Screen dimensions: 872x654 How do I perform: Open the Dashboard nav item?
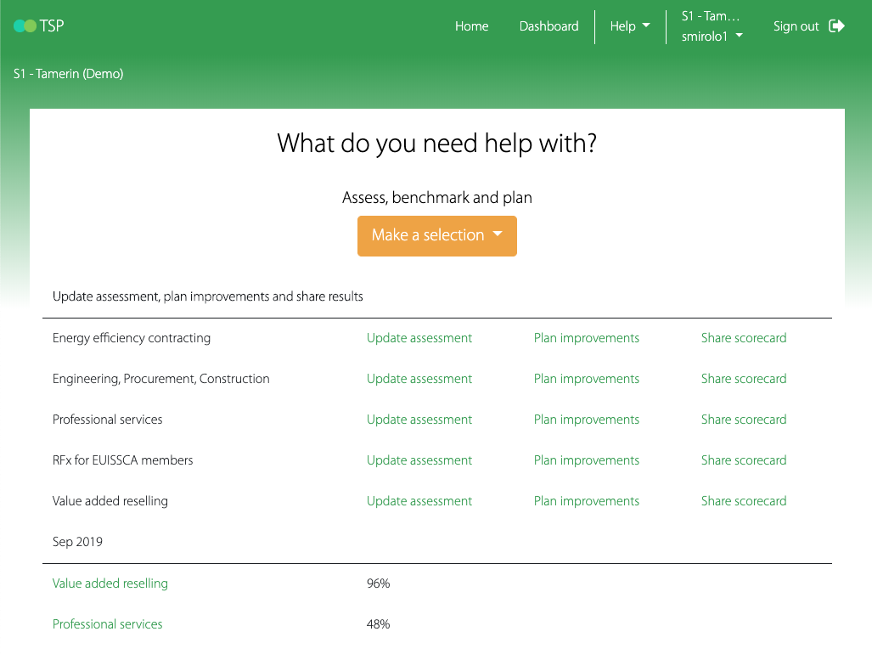click(549, 26)
